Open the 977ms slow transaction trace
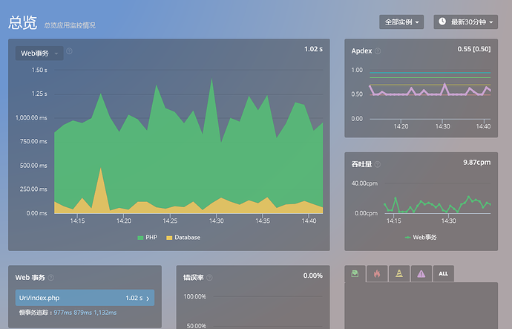Image resolution: width=512 pixels, height=329 pixels. point(62,313)
